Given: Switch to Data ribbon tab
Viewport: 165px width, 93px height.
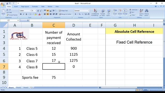Looking at the screenshot, I should pos(43,6).
